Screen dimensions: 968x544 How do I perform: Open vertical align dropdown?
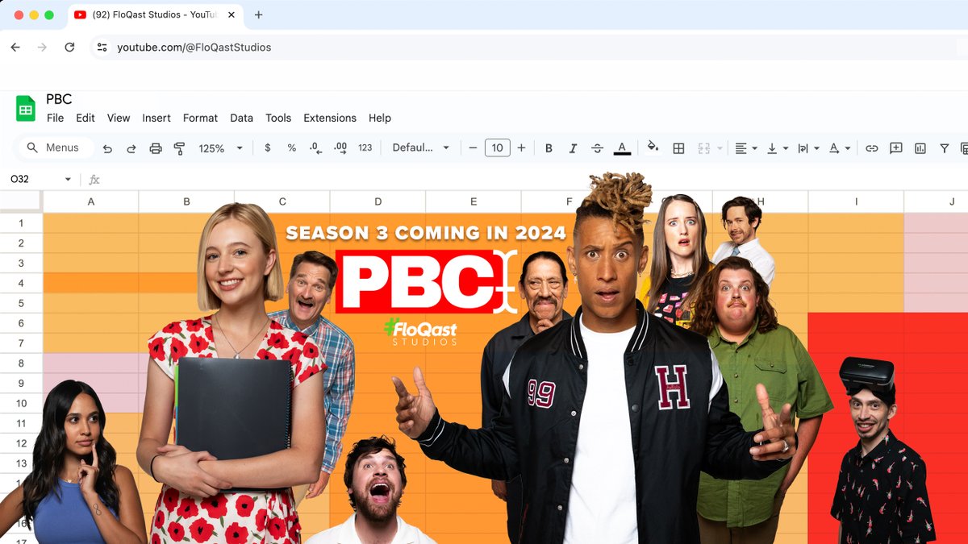pos(777,148)
